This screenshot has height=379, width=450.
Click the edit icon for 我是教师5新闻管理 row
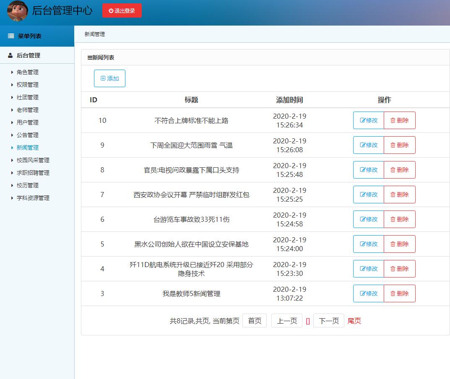[x=362, y=293]
